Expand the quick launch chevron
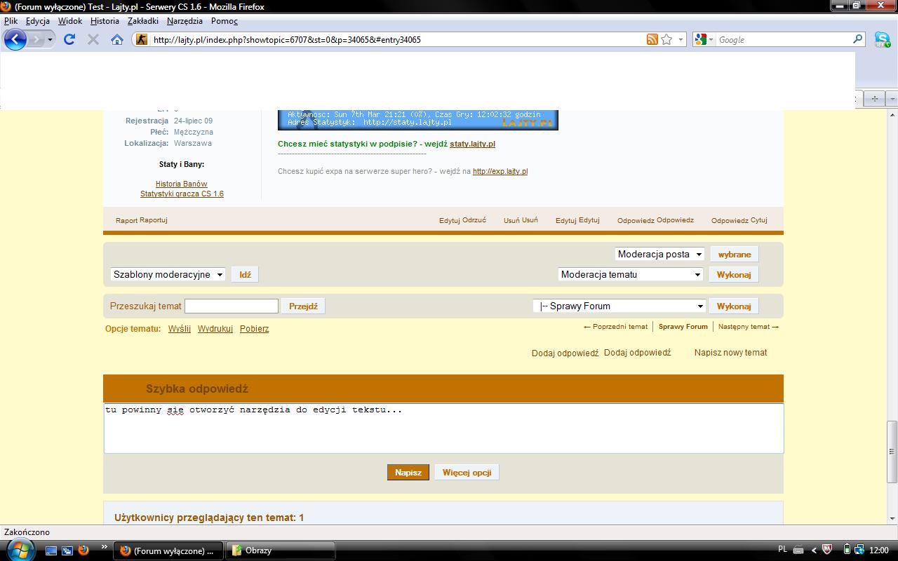Image resolution: width=898 pixels, height=561 pixels. 105,548
